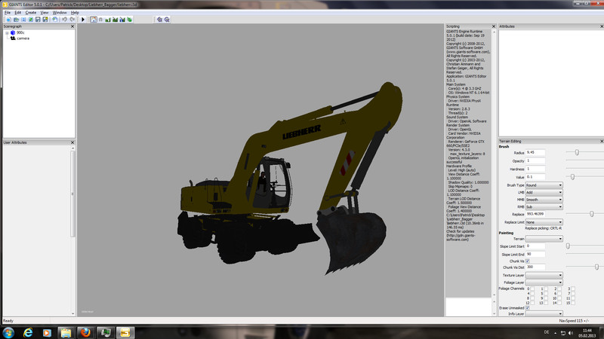
Task: Toggle the Chunk Vis checkbox
Action: tap(527, 261)
